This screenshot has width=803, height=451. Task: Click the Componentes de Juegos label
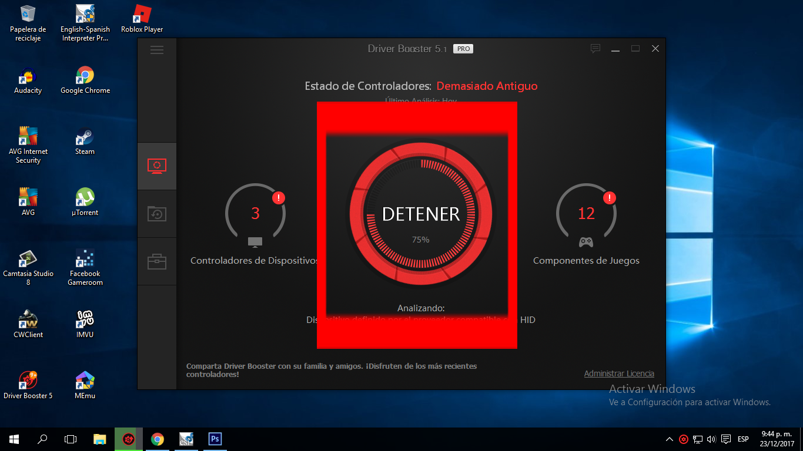click(586, 261)
